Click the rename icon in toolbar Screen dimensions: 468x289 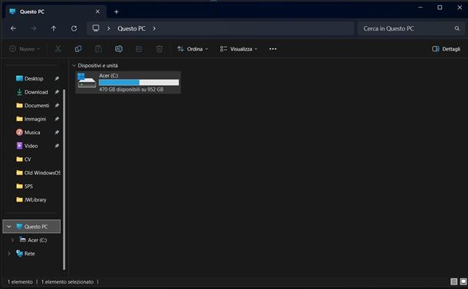coord(118,49)
